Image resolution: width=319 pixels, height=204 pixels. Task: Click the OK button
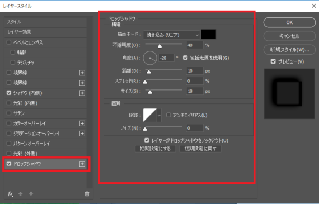pos(289,22)
